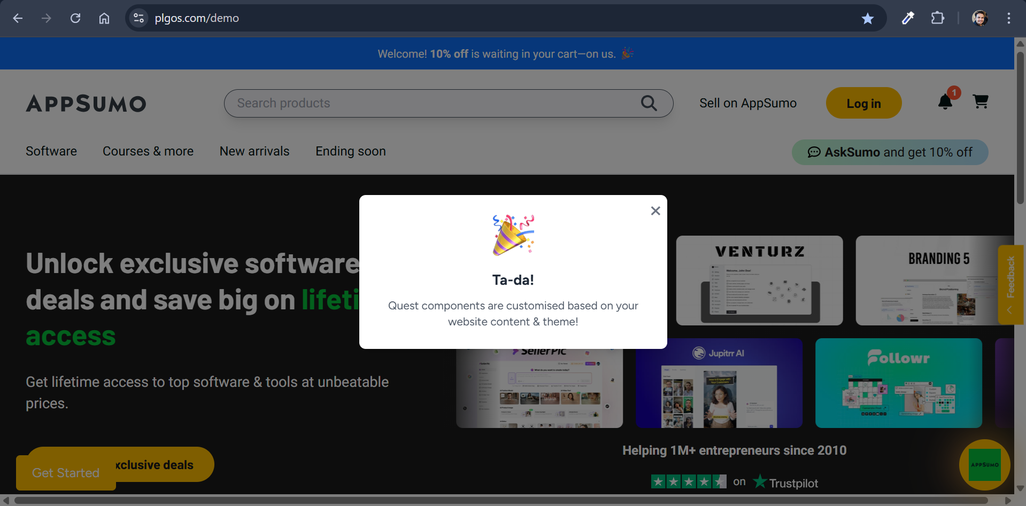
Task: Open the shopping cart icon
Action: coord(980,101)
